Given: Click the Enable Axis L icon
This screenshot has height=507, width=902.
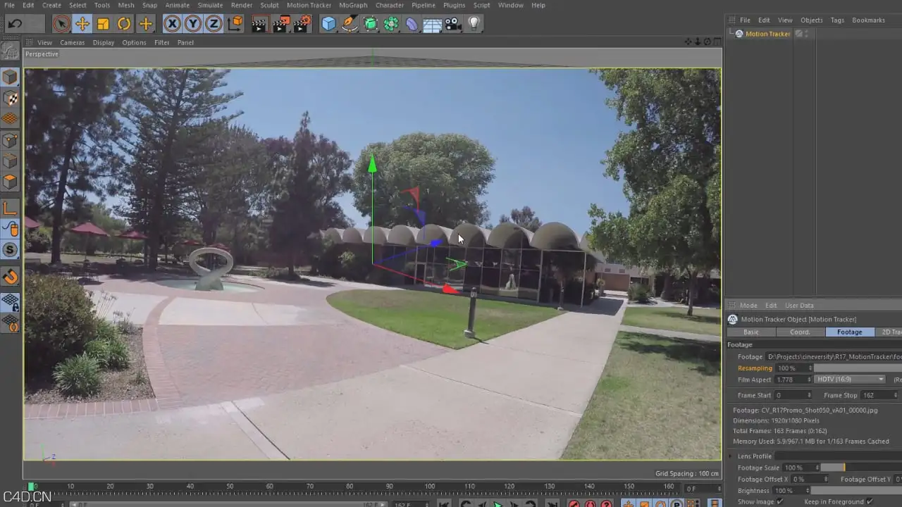Looking at the screenshot, I should tap(10, 208).
